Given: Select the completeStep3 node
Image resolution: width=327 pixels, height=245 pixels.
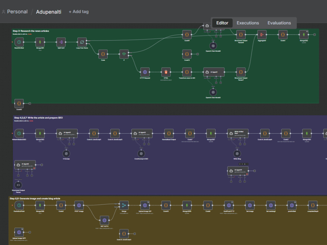Looking at the screenshot, I should pos(313,205).
